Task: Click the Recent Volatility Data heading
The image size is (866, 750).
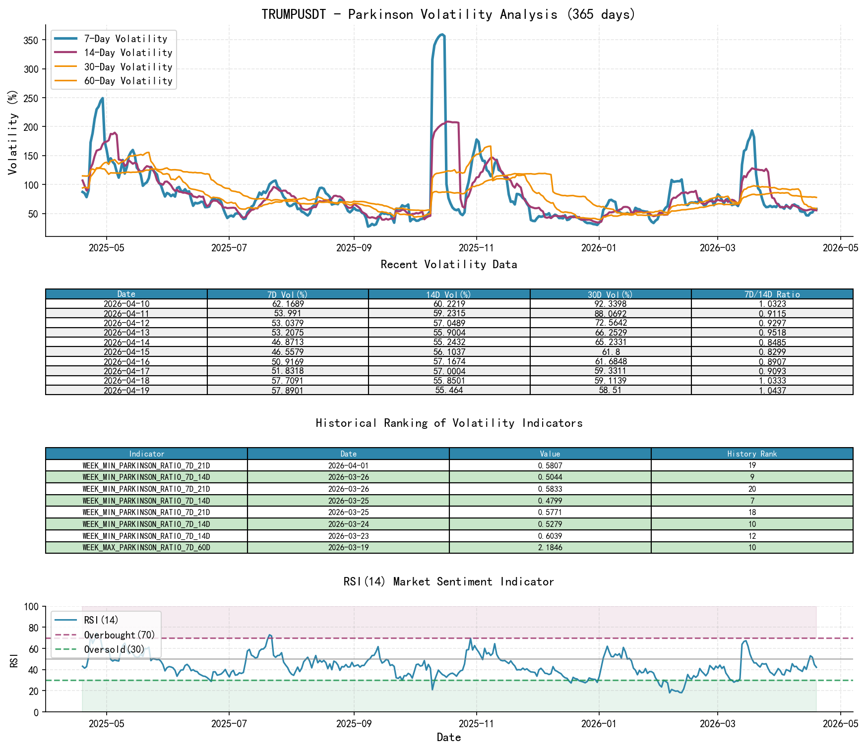Action: [449, 265]
